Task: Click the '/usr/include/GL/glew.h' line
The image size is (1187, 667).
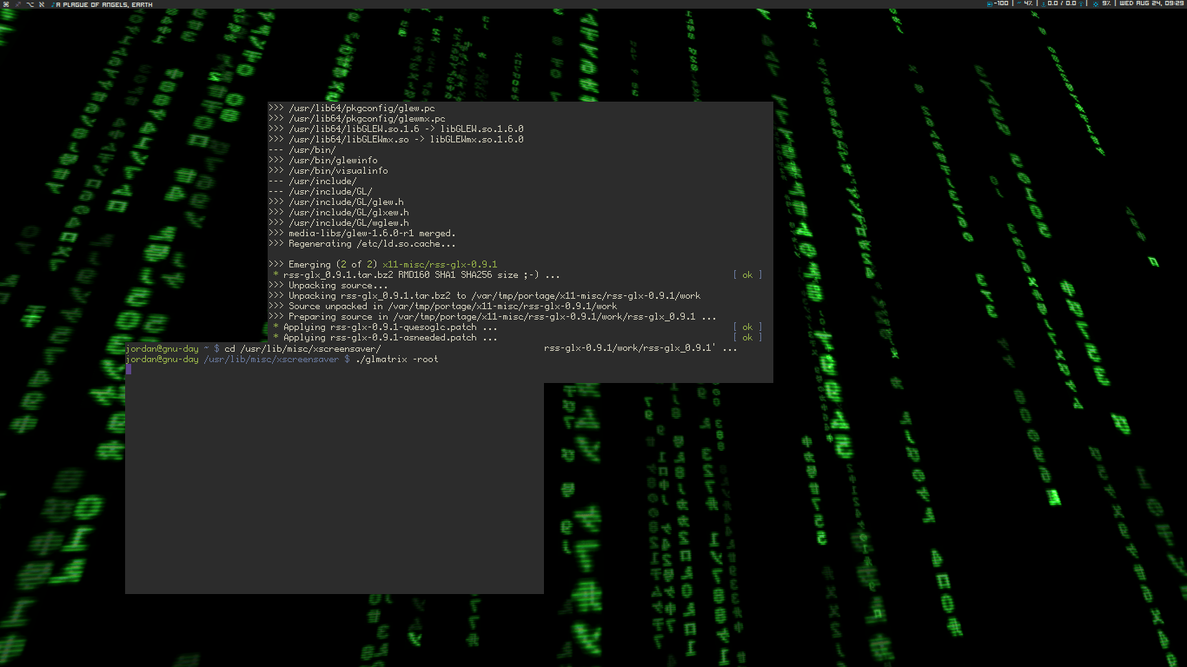Action: [x=336, y=202]
